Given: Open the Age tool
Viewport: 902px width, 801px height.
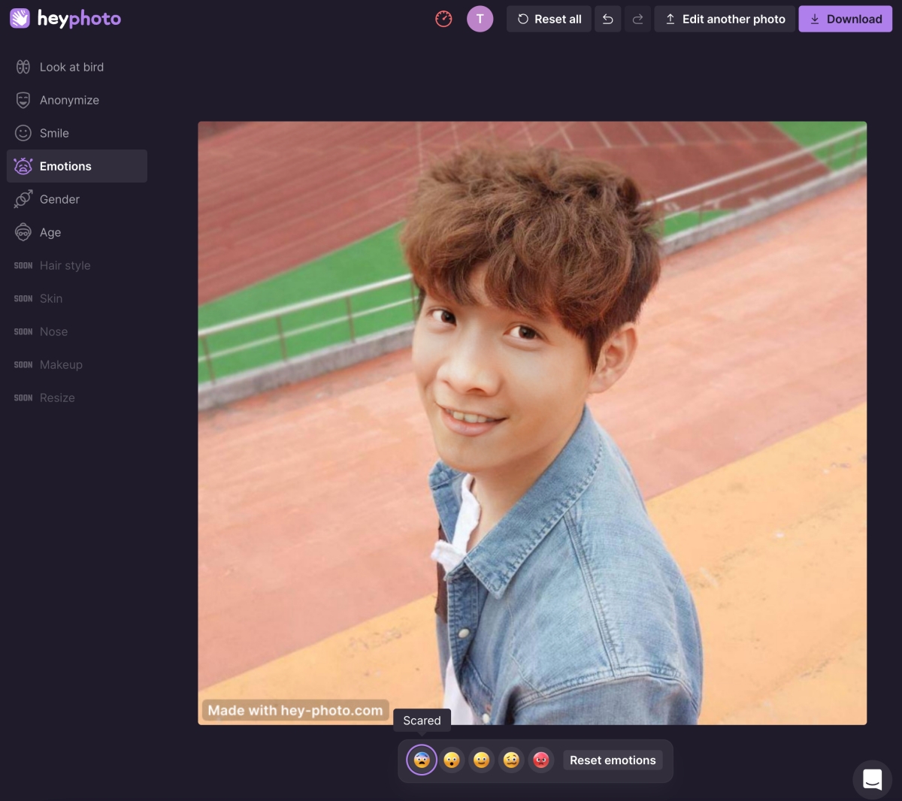Looking at the screenshot, I should click(77, 232).
